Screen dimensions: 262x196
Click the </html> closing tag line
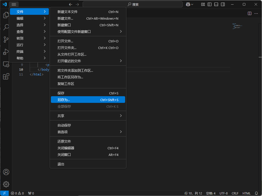coord(37,74)
